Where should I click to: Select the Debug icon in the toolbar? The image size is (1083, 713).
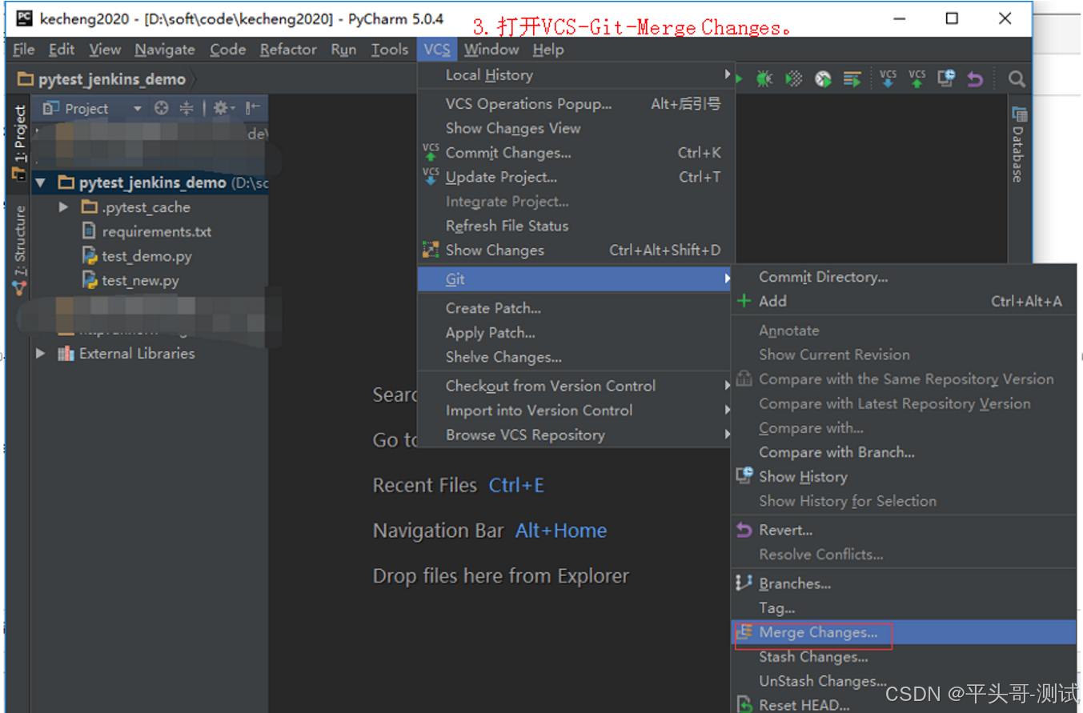tap(765, 78)
